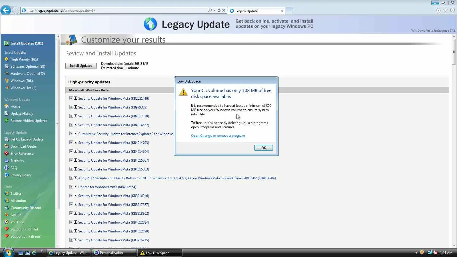The image size is (457, 257).
Task: Click the GitHub icon in Links
Action: pyautogui.click(x=7, y=215)
